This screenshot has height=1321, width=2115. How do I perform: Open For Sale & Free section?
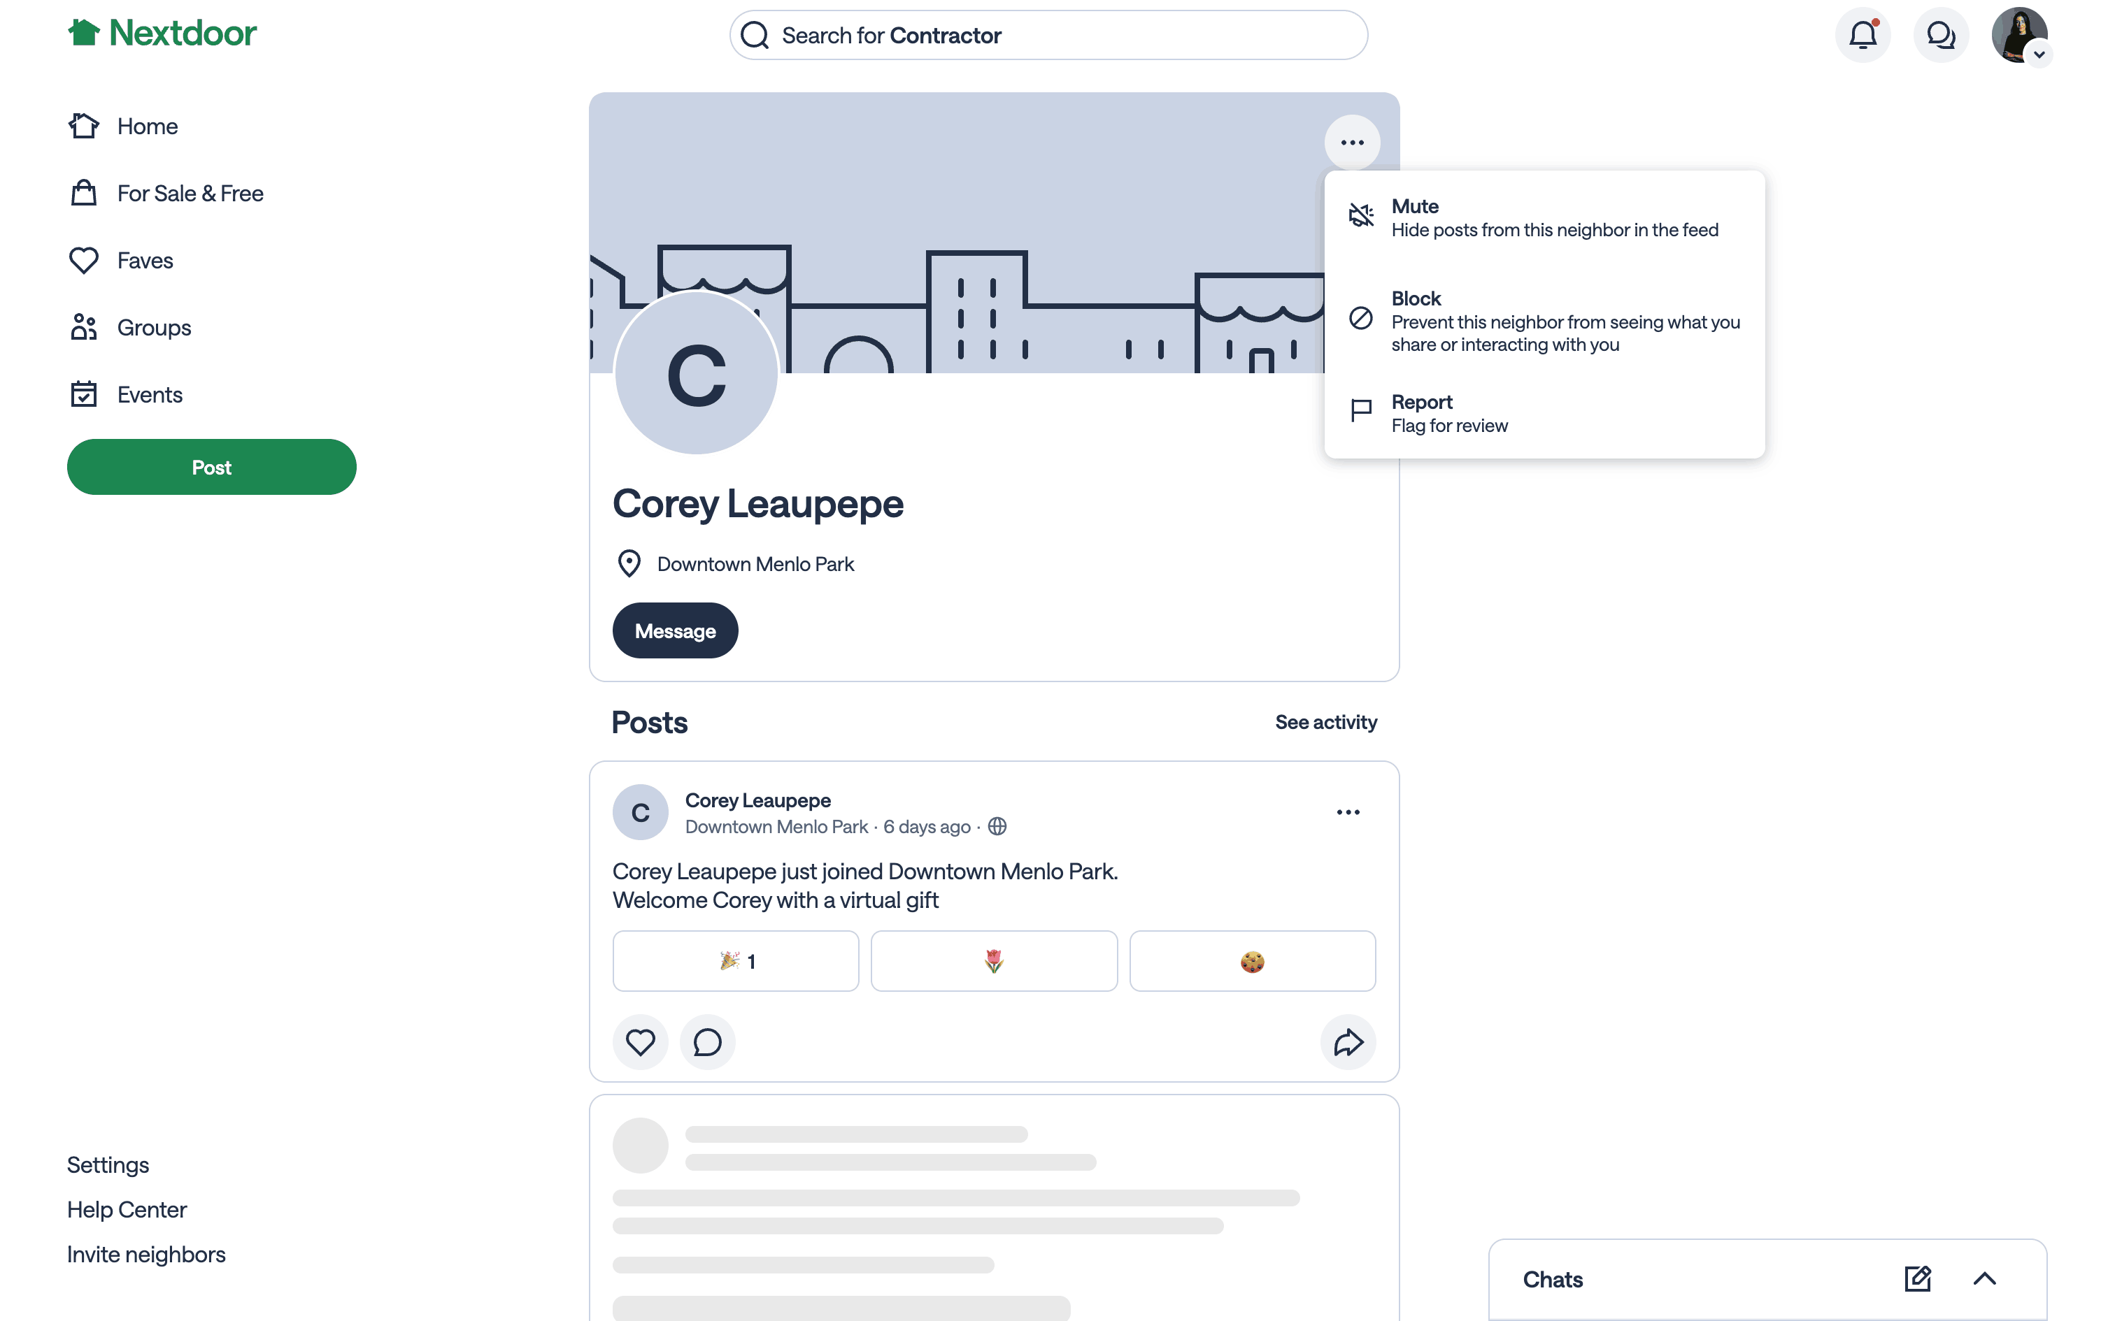point(190,193)
